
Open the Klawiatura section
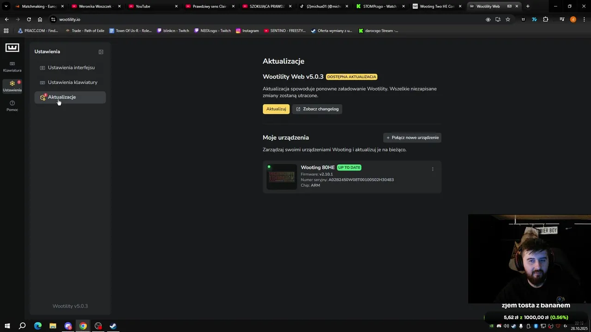[12, 67]
